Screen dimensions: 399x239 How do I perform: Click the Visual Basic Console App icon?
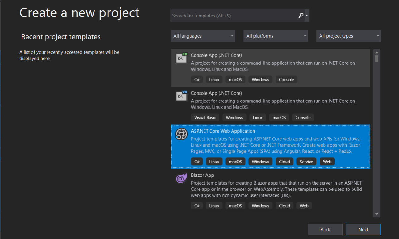181,96
